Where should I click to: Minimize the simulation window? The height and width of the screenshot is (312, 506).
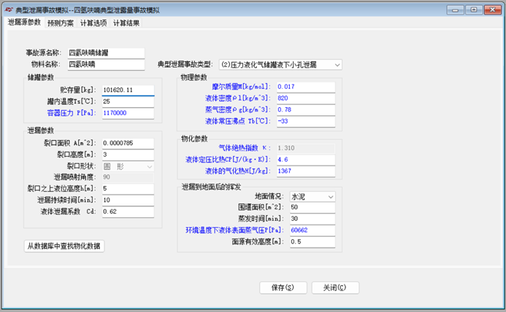[x=455, y=10]
